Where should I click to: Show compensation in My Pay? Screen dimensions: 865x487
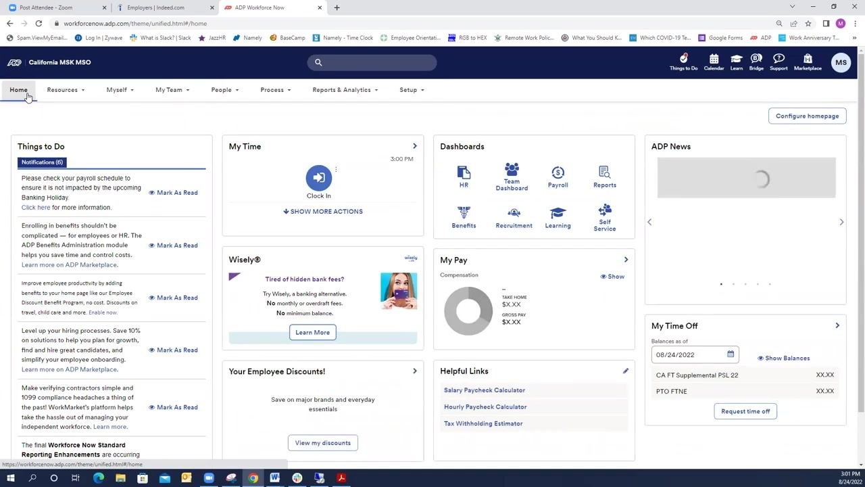613,277
